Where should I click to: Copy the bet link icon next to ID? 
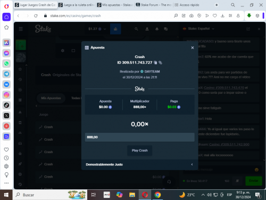pos(160,62)
